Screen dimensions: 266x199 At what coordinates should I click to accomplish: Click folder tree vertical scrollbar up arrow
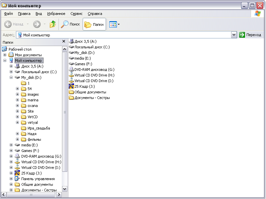(65, 49)
